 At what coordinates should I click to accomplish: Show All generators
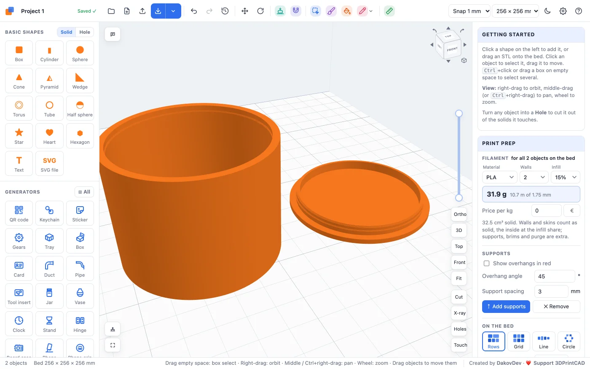click(84, 192)
